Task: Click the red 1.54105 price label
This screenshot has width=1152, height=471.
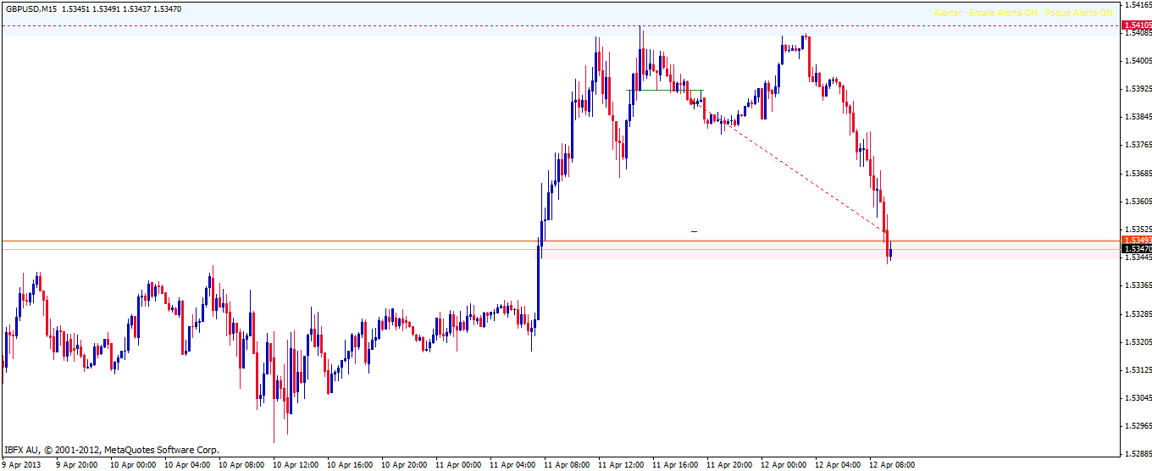Action: tap(1135, 25)
